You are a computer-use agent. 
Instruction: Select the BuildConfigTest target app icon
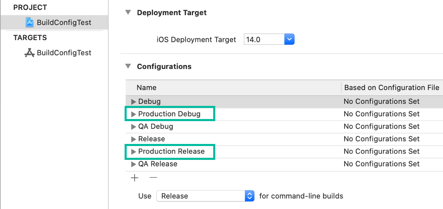pyautogui.click(x=30, y=53)
